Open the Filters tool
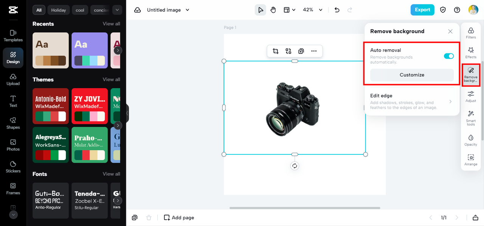The image size is (484, 226). [x=471, y=33]
